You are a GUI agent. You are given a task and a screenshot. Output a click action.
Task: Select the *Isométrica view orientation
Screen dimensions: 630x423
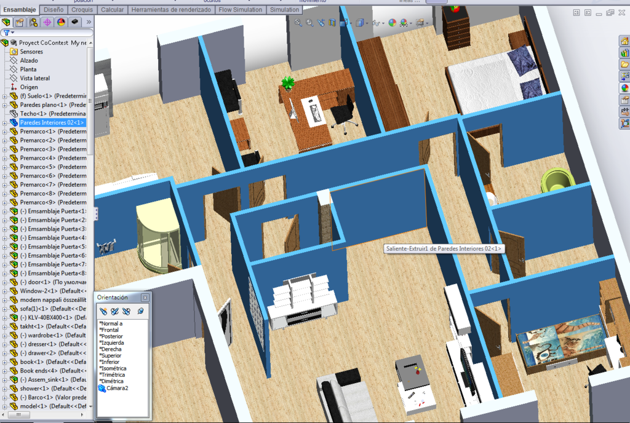[x=113, y=368]
